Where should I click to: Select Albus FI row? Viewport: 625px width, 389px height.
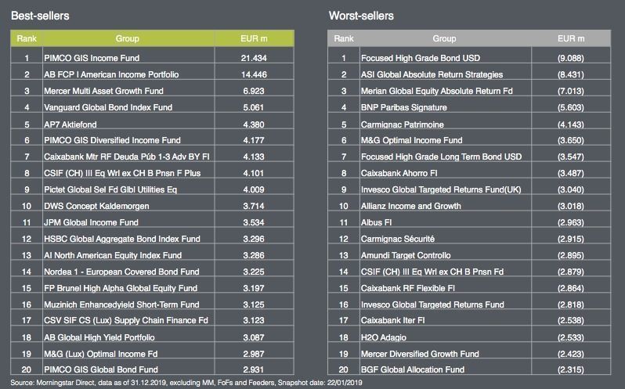click(x=376, y=222)
